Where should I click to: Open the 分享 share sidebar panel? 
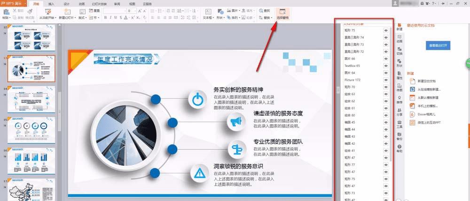click(399, 112)
